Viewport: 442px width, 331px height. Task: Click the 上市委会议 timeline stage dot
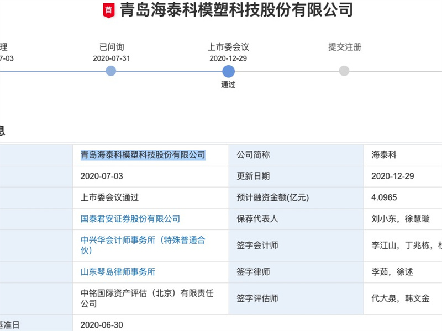228,71
